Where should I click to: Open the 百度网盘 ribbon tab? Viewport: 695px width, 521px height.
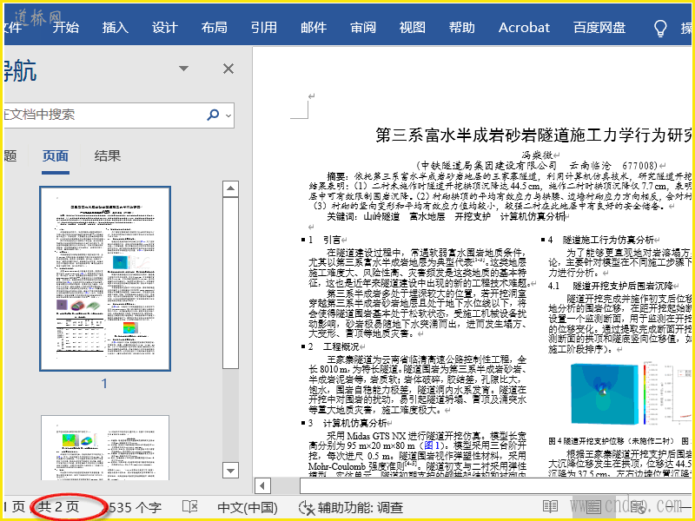(599, 28)
